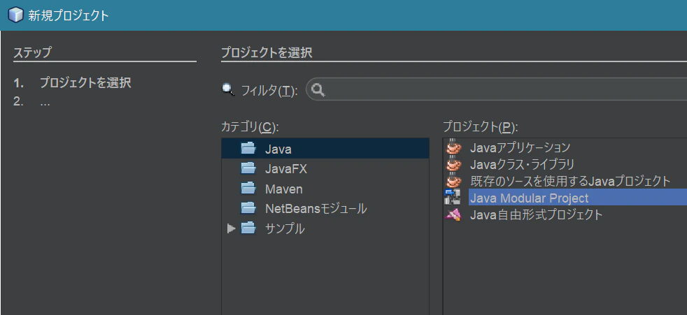Click the ステップ heading

(x=32, y=52)
